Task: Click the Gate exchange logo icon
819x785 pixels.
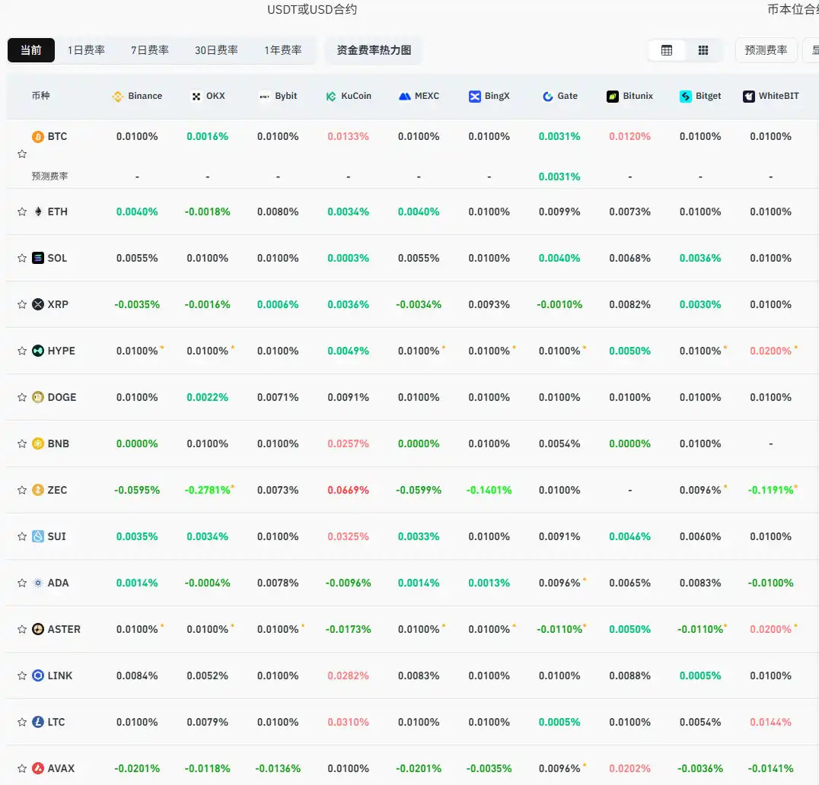Action: [x=547, y=97]
